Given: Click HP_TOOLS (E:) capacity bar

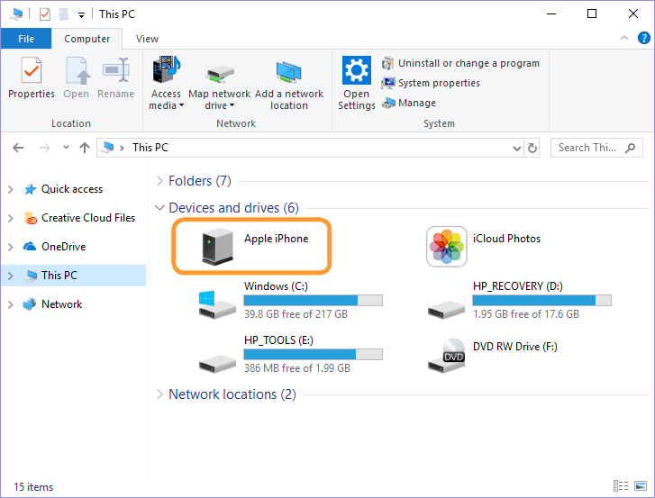Looking at the screenshot, I should 313,355.
